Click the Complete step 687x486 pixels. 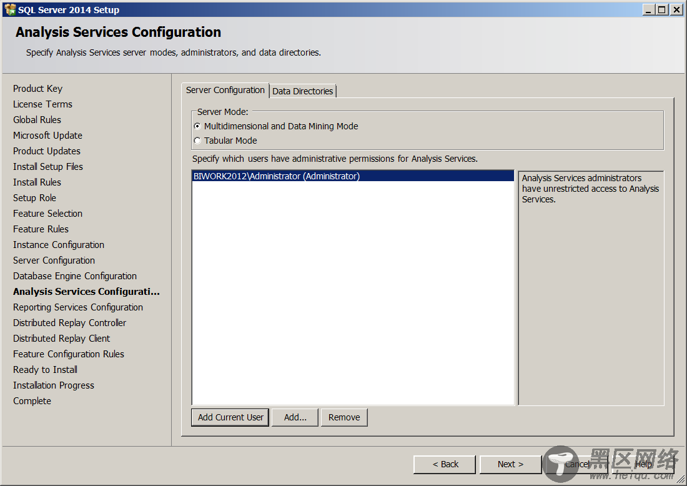point(32,401)
